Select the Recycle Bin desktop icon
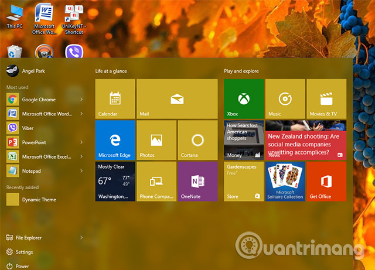 (x=15, y=52)
